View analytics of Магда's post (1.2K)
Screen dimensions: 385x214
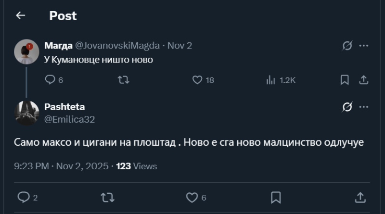271,80
